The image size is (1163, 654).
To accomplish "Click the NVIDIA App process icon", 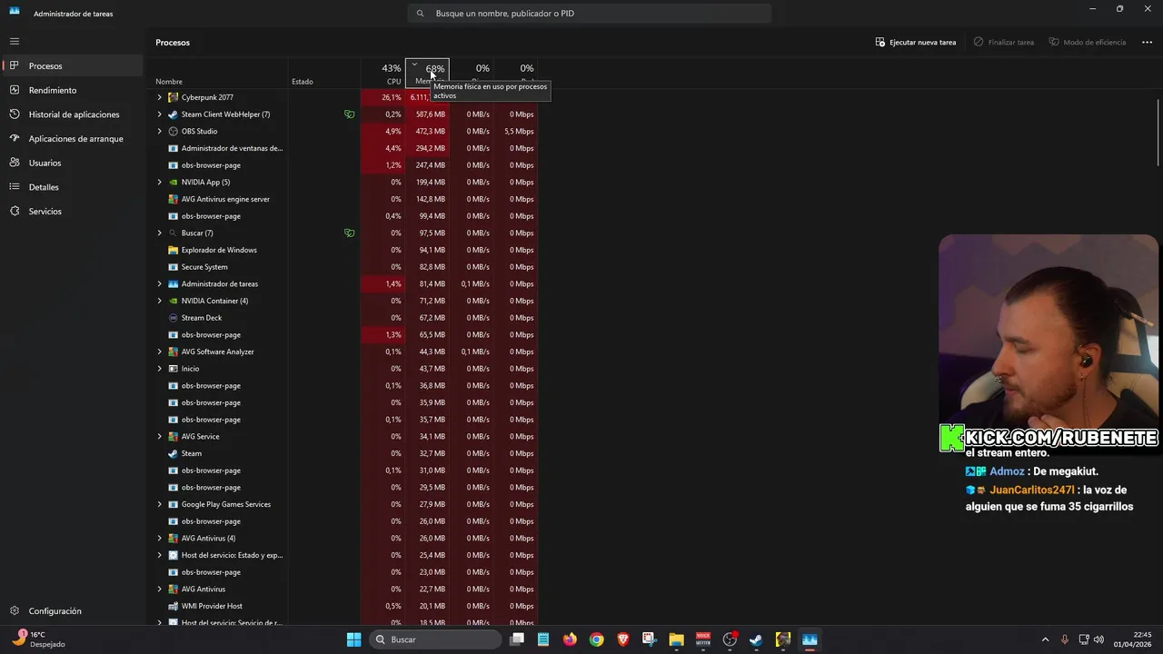I will tap(174, 182).
